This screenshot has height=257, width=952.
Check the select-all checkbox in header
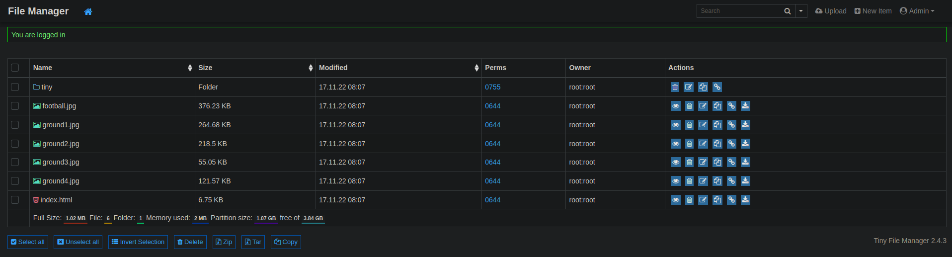[x=15, y=68]
